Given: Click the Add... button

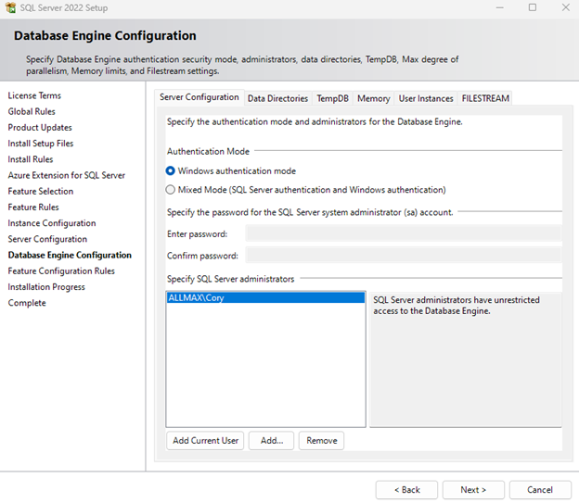Looking at the screenshot, I should pyautogui.click(x=271, y=440).
